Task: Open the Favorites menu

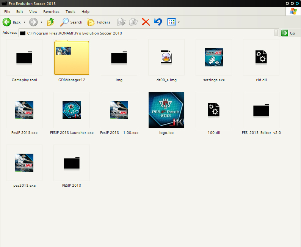Action: pos(51,12)
